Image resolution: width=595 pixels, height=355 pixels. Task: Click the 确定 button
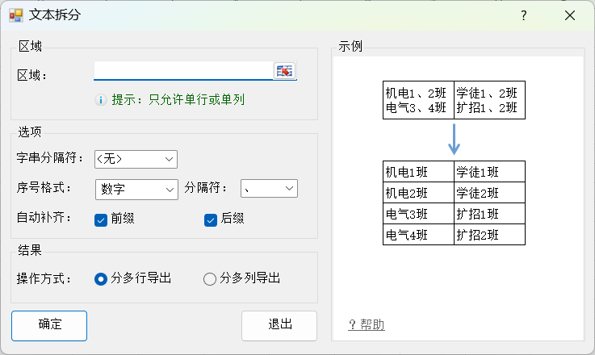coord(49,326)
